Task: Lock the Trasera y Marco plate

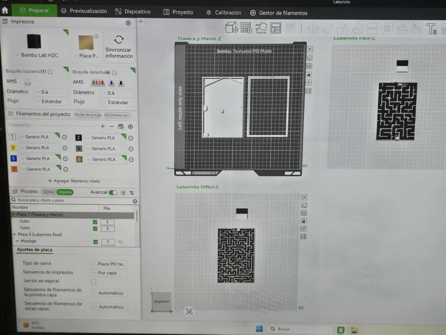Action: click(x=309, y=74)
